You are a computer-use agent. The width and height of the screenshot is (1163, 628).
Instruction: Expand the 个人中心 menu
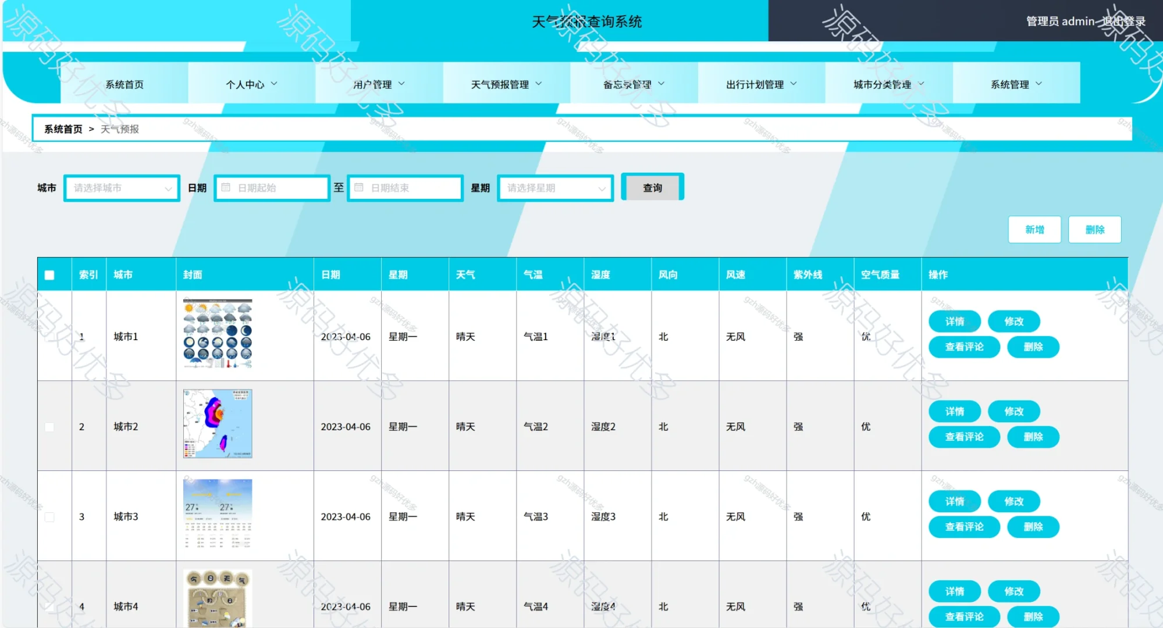coord(250,84)
